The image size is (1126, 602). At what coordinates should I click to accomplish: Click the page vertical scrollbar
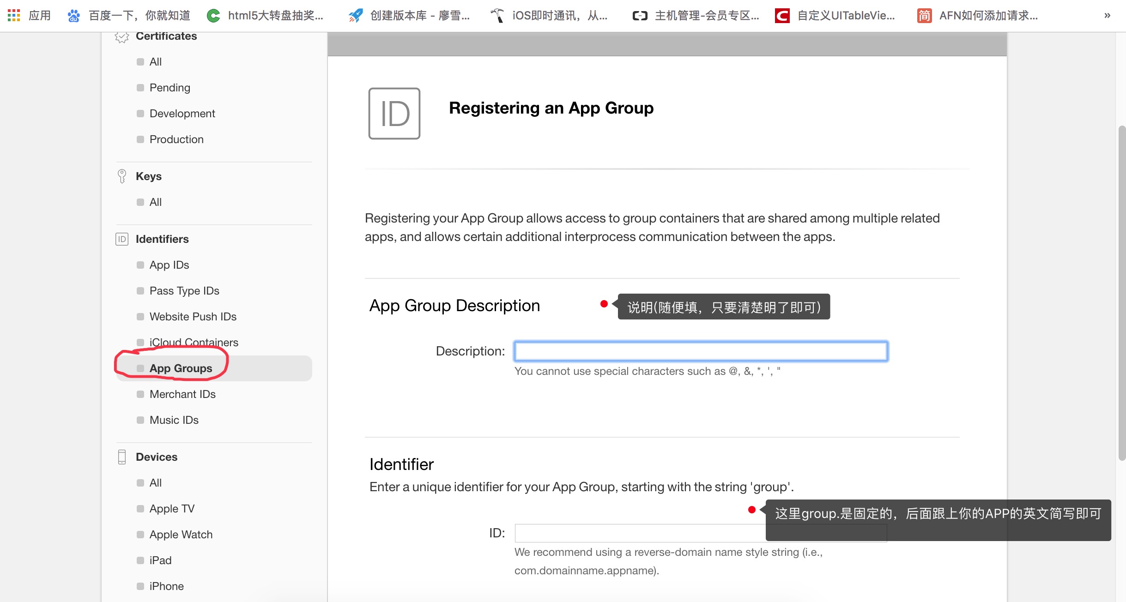click(1121, 293)
